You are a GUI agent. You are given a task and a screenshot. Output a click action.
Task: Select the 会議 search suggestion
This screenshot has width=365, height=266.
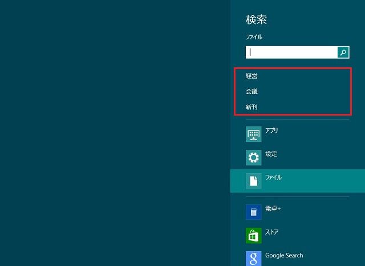[252, 91]
